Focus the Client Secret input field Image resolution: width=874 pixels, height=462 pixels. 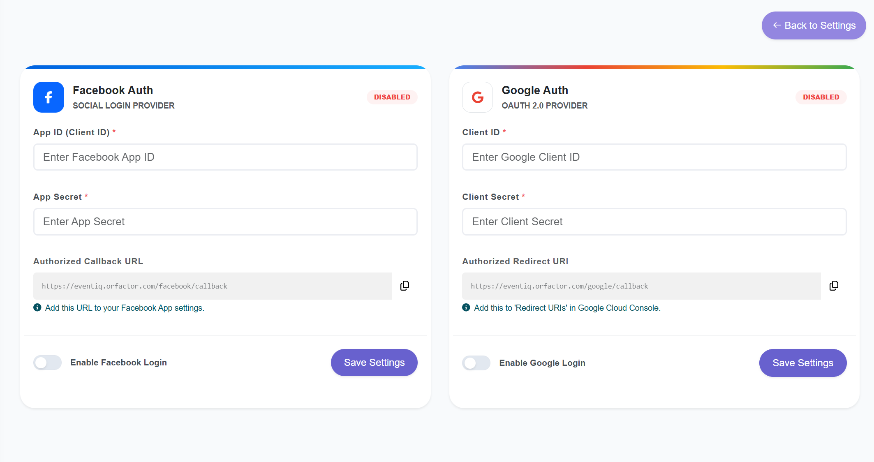coord(654,222)
